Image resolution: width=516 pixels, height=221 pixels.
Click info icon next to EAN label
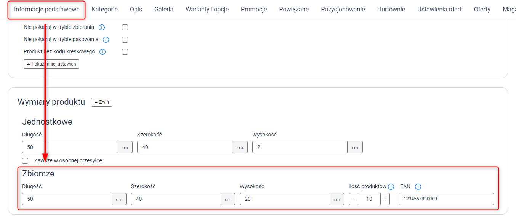(418, 187)
